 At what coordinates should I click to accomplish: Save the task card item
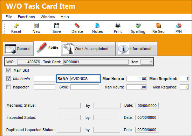tap(57, 28)
